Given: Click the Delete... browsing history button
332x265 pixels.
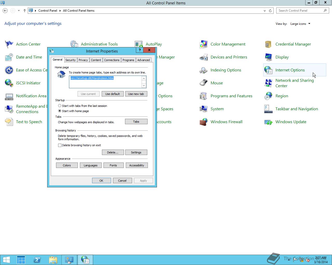Looking at the screenshot, I should (113, 152).
